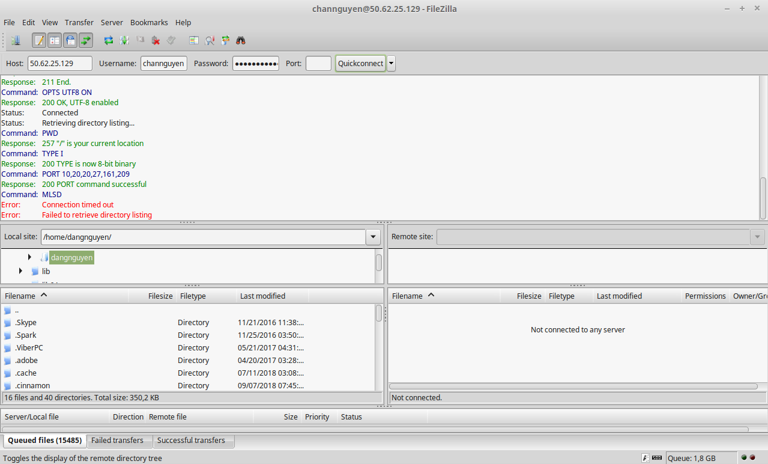Click remote Filetype column header

[x=569, y=296]
